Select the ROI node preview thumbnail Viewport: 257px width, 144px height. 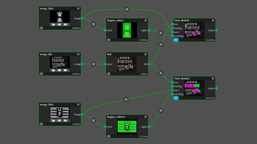[x=127, y=64]
